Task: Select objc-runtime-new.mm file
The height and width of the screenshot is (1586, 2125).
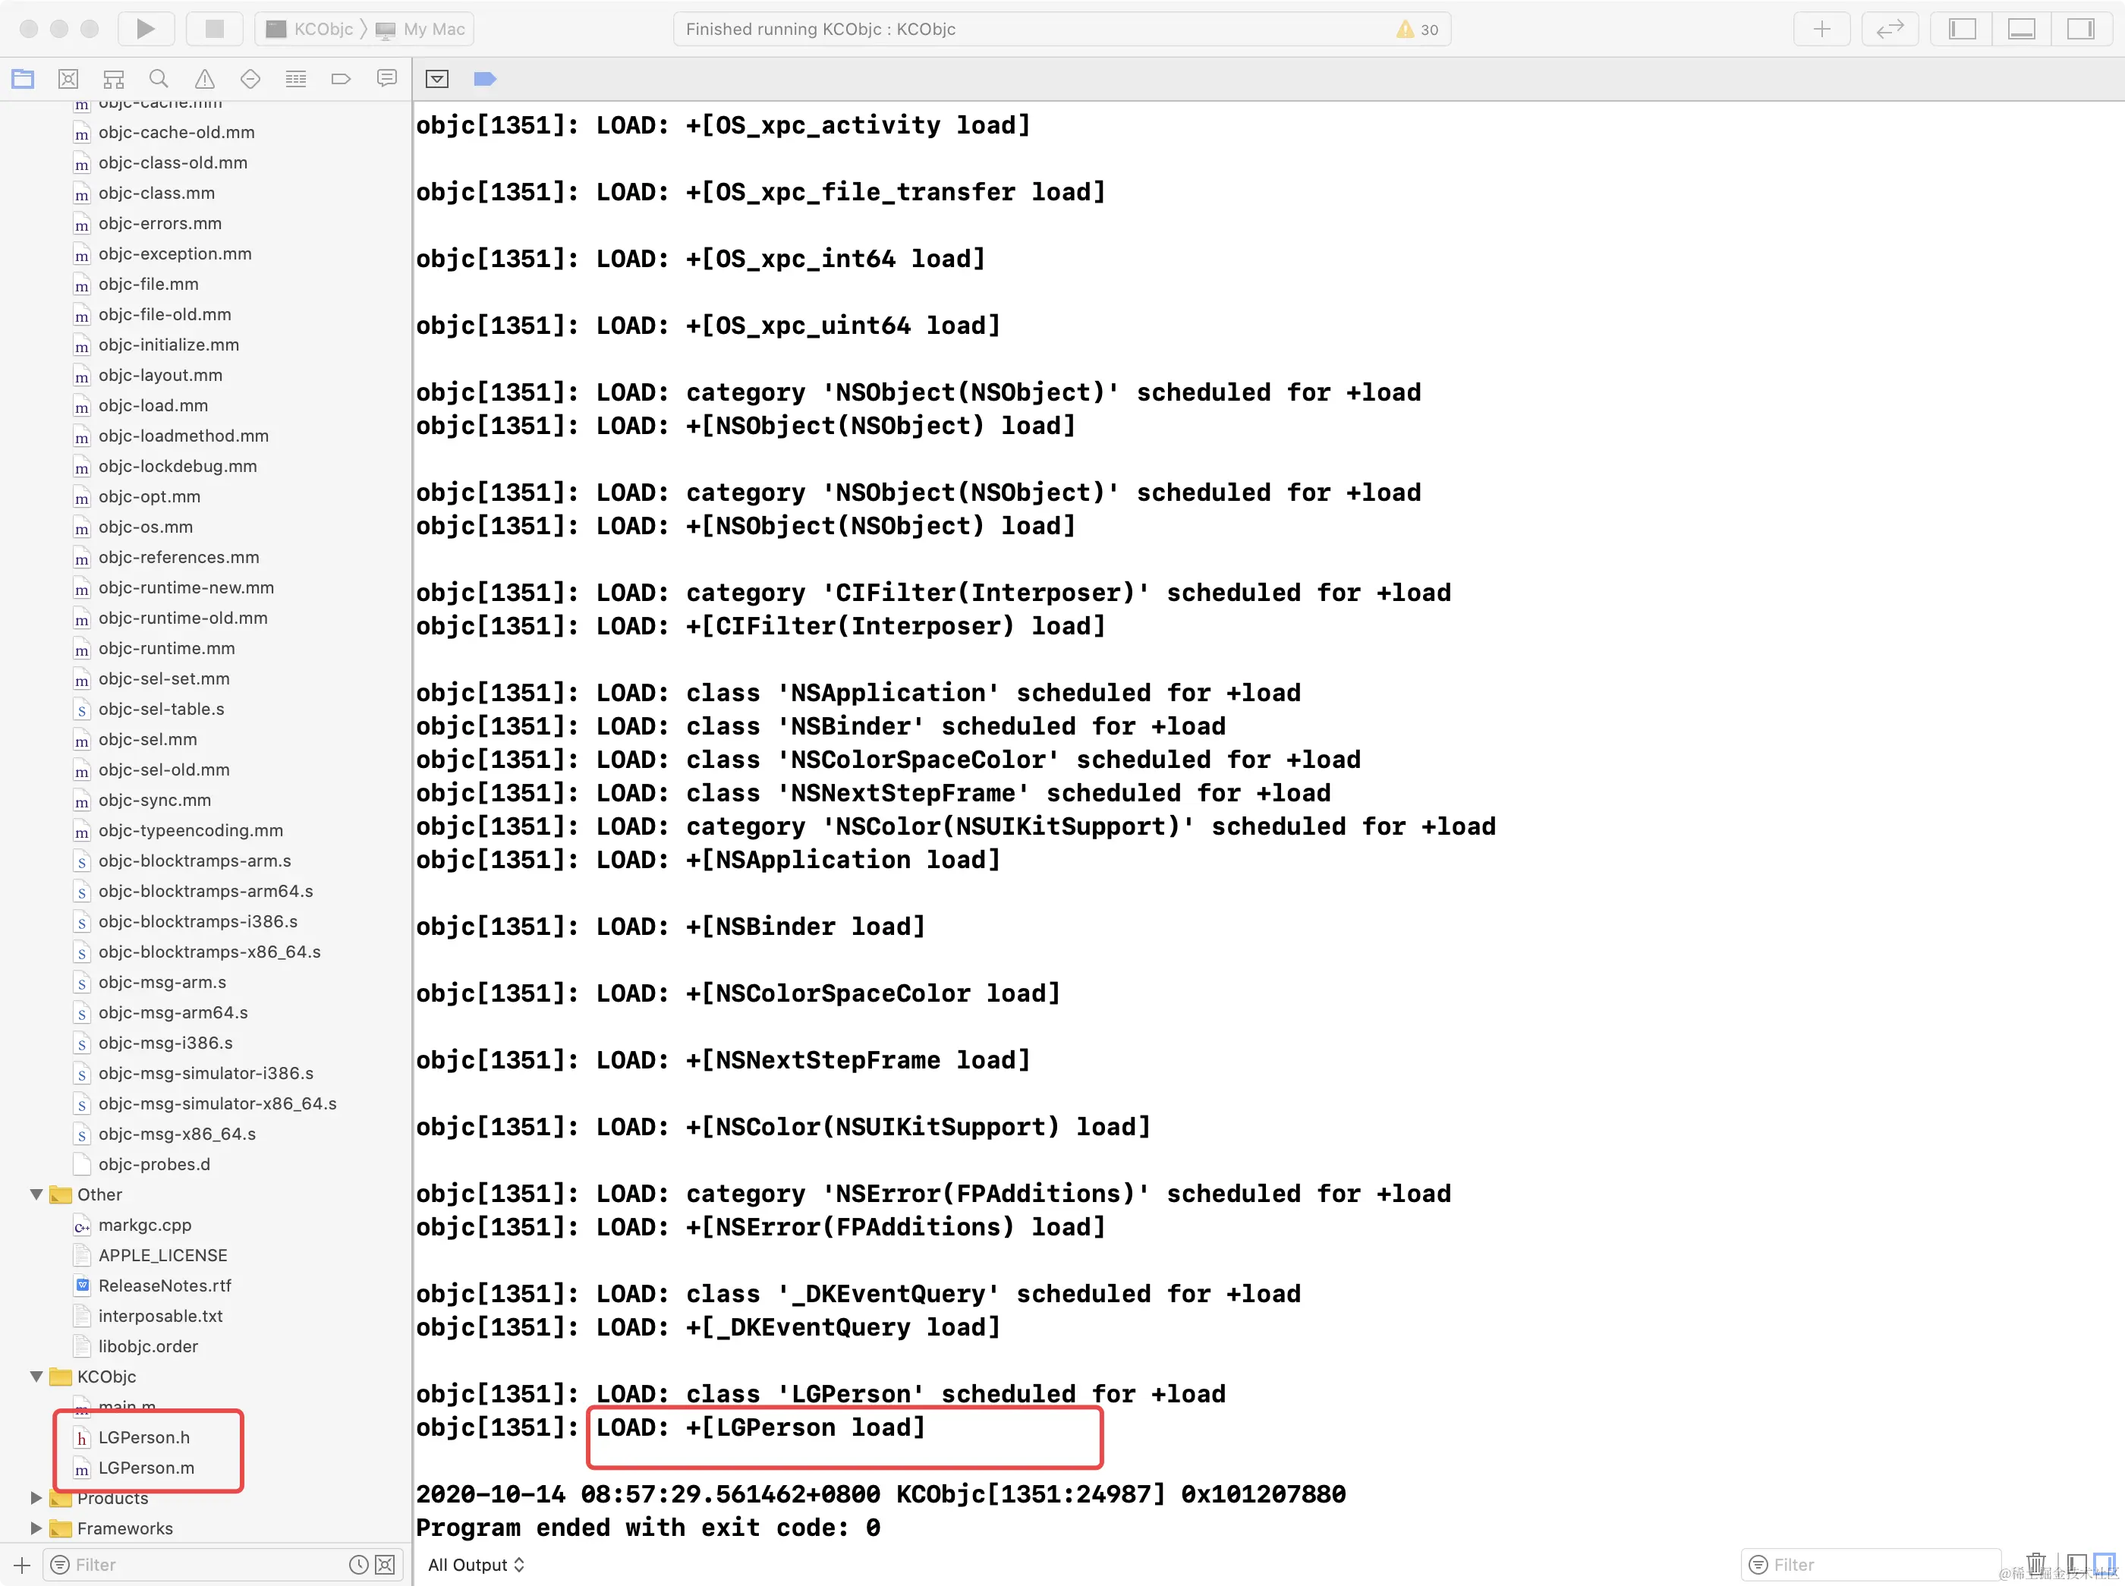Action: [x=185, y=587]
